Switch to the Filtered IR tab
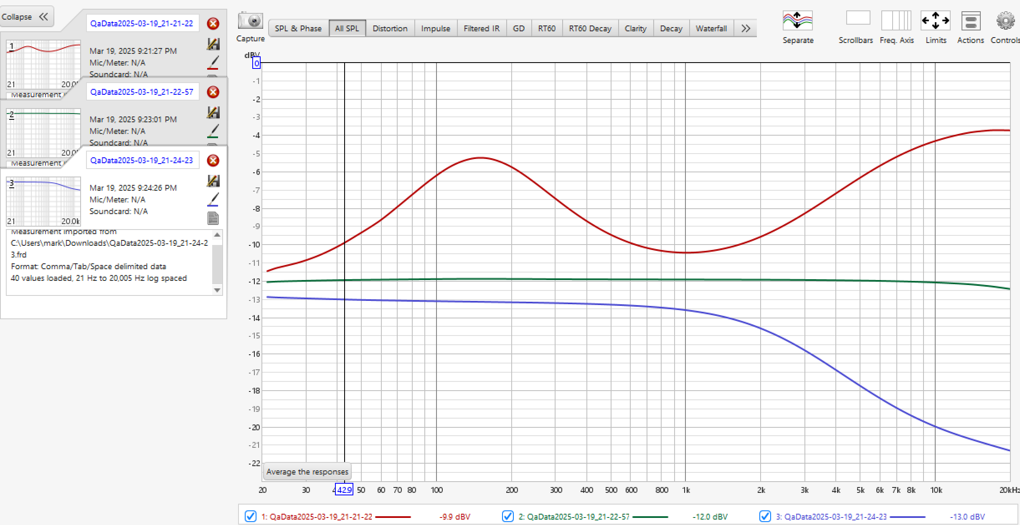 482,28
